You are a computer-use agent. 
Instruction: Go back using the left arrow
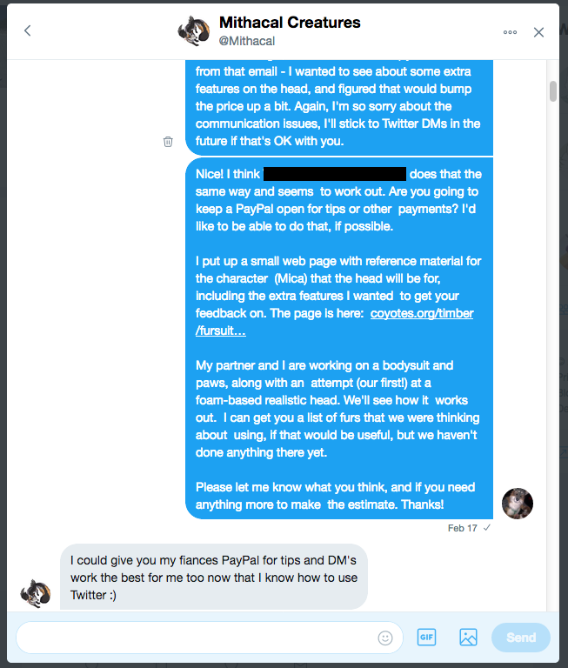pos(27,31)
